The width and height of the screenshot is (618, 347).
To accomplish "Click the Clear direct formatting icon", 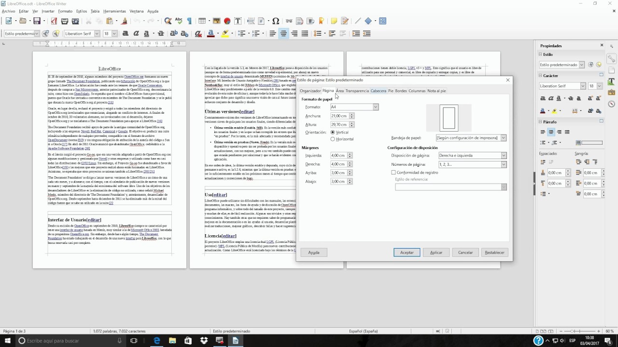I will pyautogui.click(x=198, y=34).
